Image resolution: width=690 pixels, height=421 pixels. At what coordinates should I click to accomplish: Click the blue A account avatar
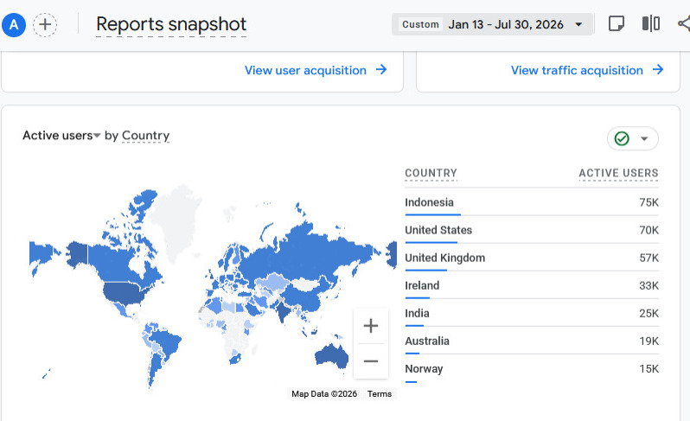coord(14,25)
